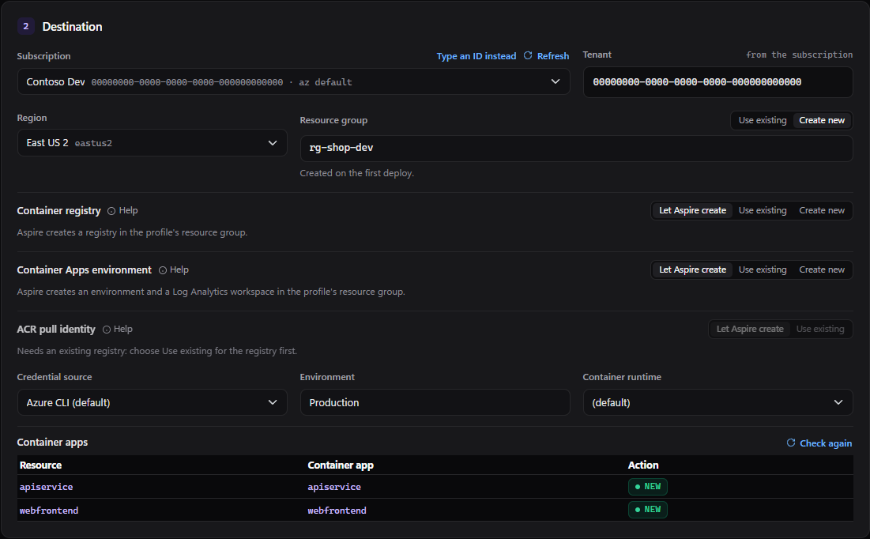The height and width of the screenshot is (539, 870).
Task: Open the Credential source dropdown
Action: pyautogui.click(x=152, y=402)
